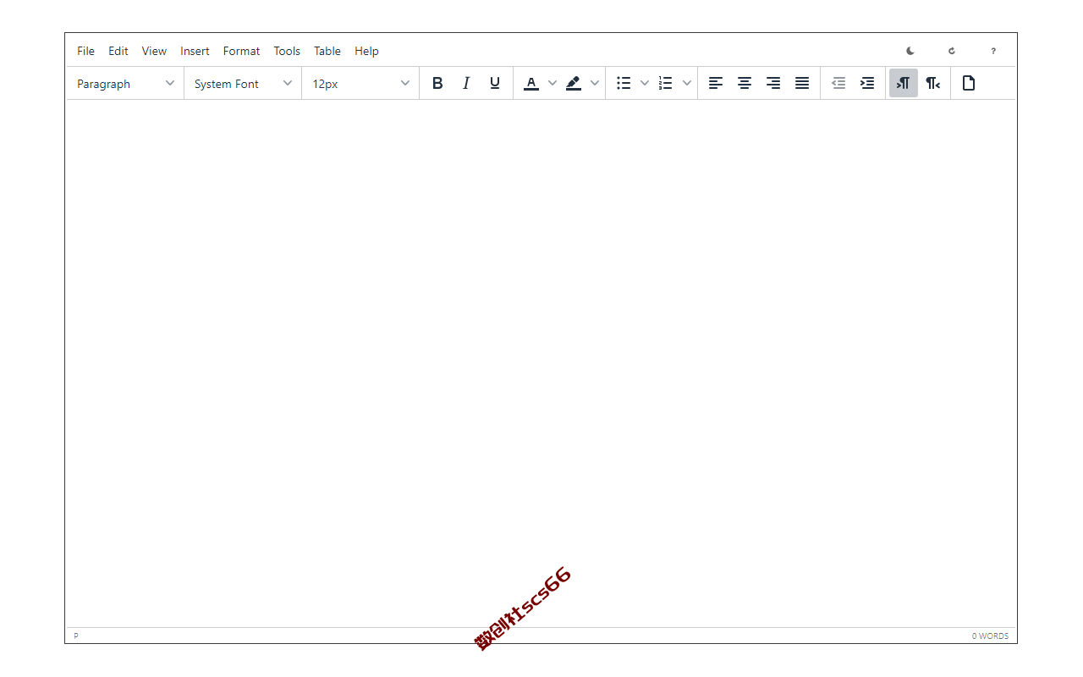Open the View menu

[x=154, y=51]
